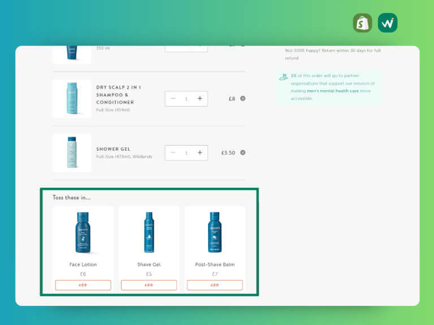The image size is (434, 325).
Task: Open the Face Lotion product image
Action: pyautogui.click(x=83, y=232)
